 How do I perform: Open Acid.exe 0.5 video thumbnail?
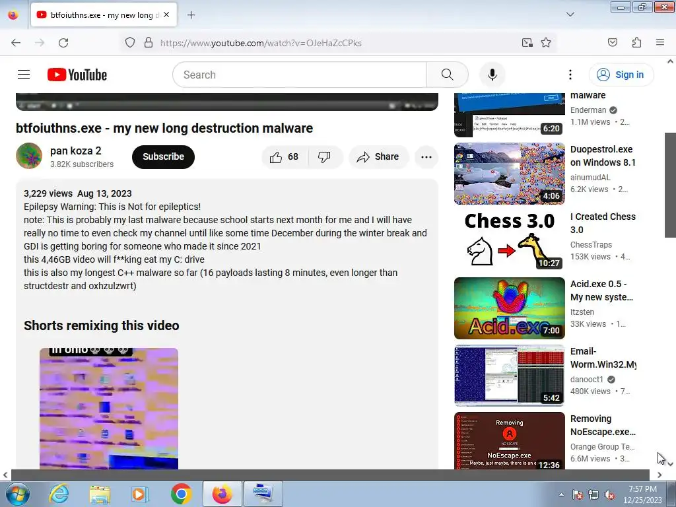pyautogui.click(x=509, y=308)
